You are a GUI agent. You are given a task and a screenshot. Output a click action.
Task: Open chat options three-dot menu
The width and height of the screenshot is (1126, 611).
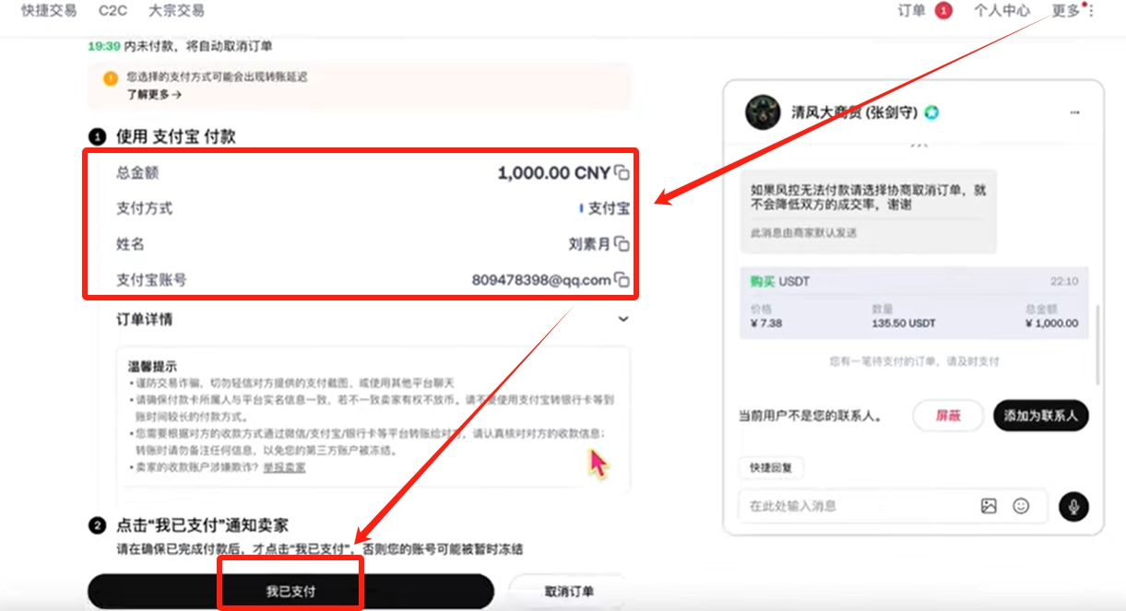click(1074, 112)
